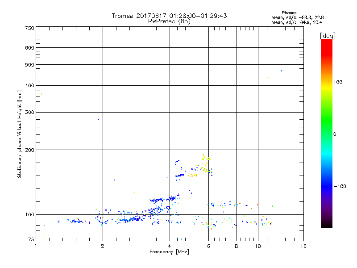The image size is (357, 268).
Task: Select the 'RwPretec (8p)' subtitle
Action: click(169, 21)
